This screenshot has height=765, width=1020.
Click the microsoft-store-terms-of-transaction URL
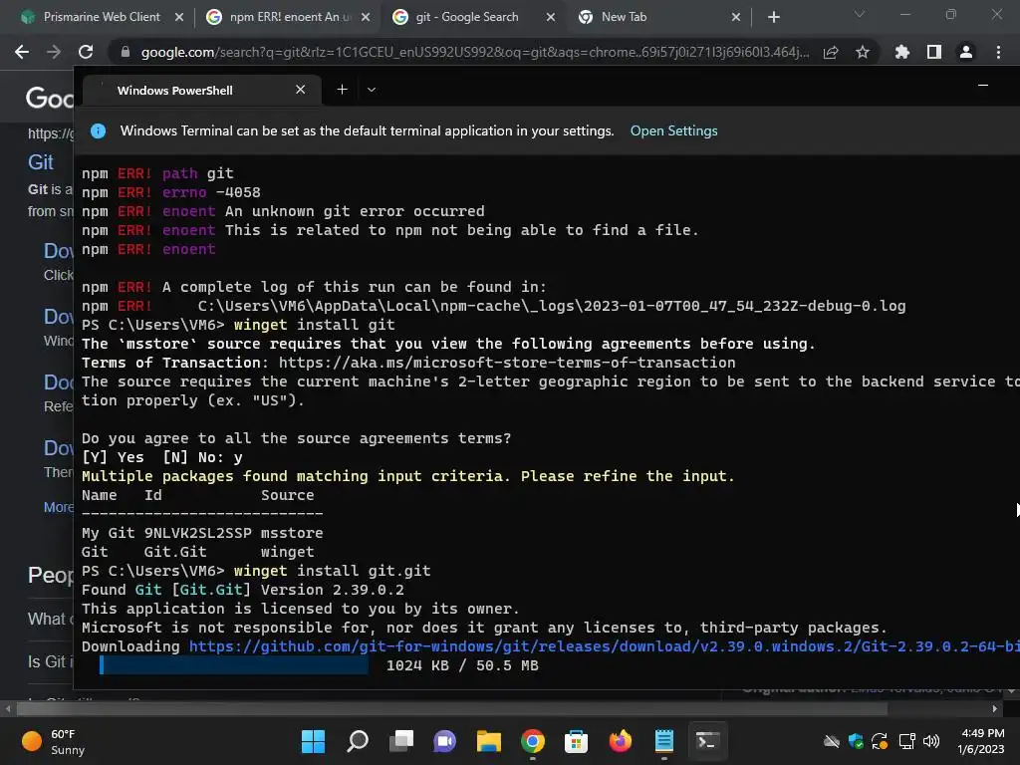[507, 363]
